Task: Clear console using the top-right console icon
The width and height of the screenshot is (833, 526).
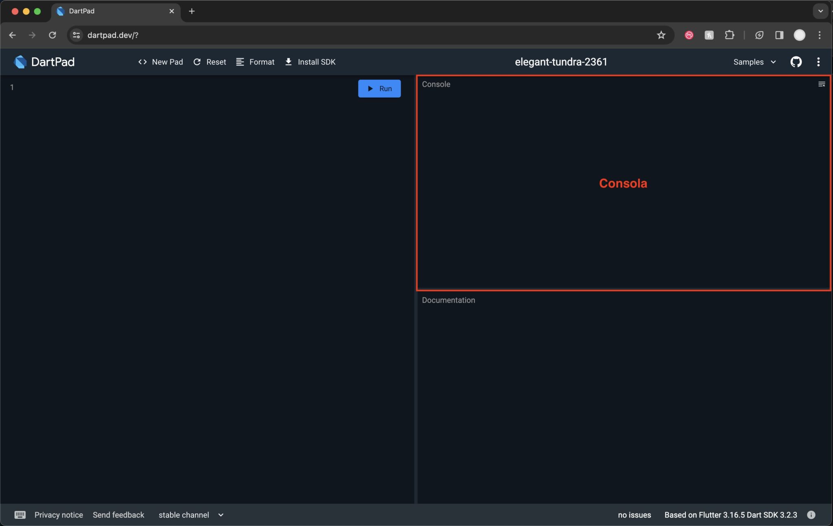Action: (821, 84)
